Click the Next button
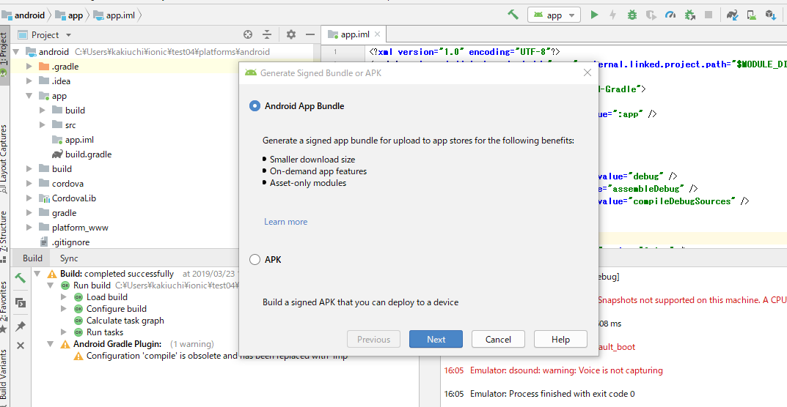Image resolution: width=787 pixels, height=407 pixels. coord(436,340)
